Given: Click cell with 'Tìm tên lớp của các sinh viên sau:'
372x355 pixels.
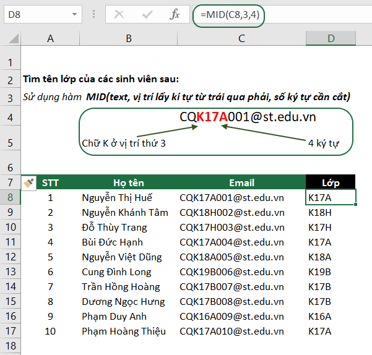Looking at the screenshot, I should 101,79.
